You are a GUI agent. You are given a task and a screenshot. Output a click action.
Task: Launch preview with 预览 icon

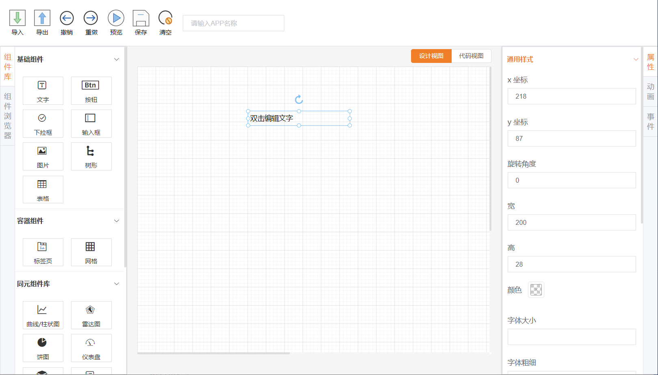click(x=116, y=18)
